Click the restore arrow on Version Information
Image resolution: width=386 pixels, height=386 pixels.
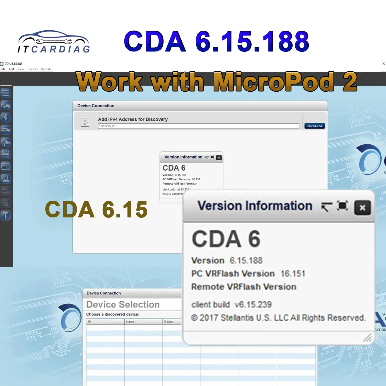(326, 207)
